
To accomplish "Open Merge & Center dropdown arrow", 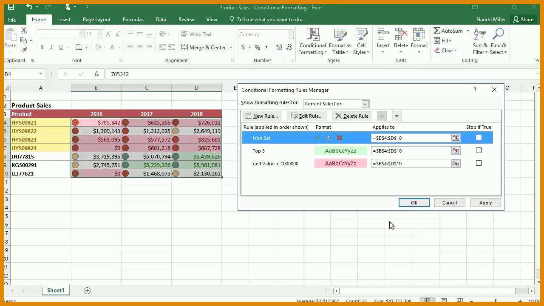I will click(x=231, y=47).
